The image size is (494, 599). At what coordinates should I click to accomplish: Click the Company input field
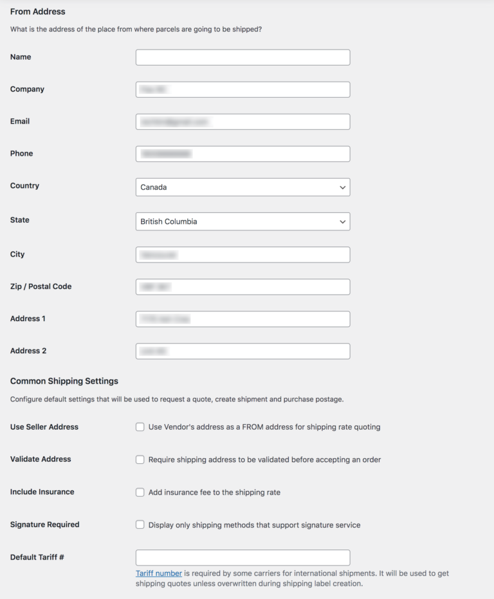tap(242, 89)
